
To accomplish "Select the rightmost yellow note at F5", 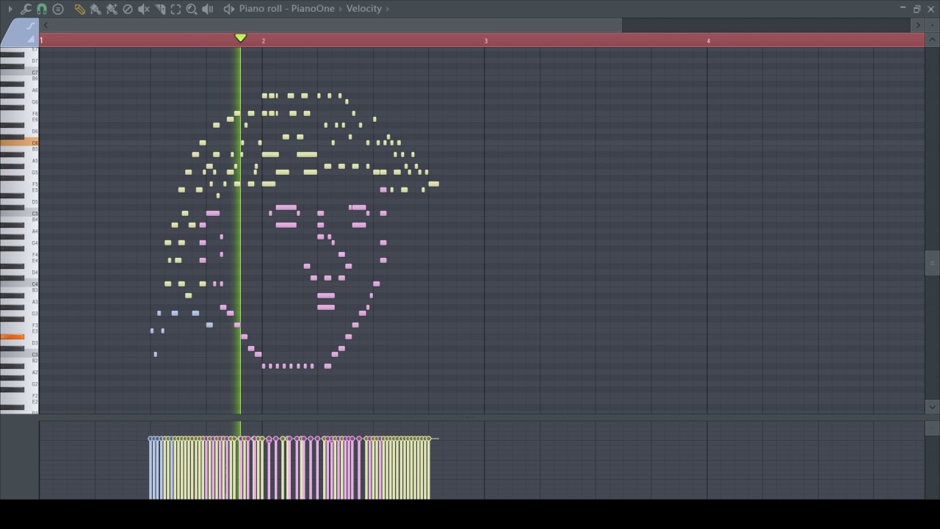I will (x=433, y=184).
